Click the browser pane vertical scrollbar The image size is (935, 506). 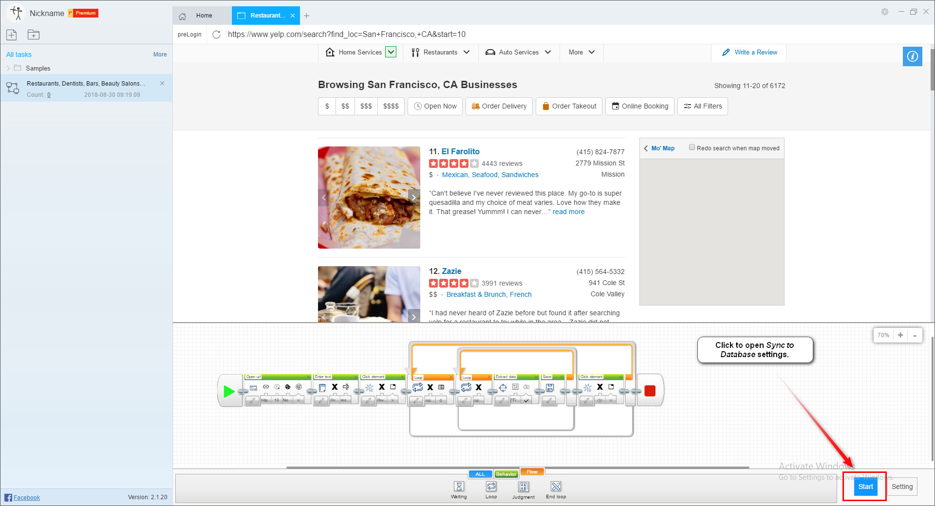pyautogui.click(x=932, y=70)
